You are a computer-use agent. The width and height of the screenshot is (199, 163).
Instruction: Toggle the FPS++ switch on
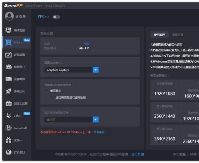point(57,17)
